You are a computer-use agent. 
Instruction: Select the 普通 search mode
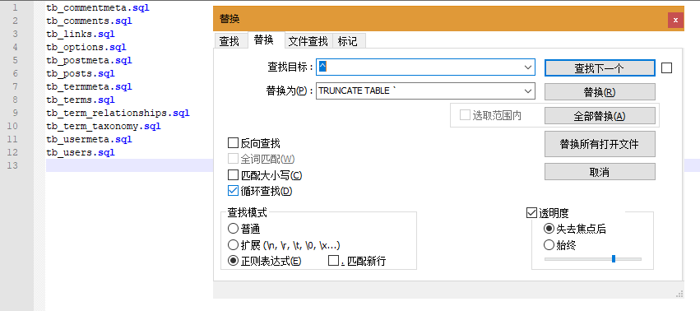233,229
